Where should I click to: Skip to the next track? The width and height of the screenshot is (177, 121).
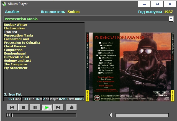(58, 107)
